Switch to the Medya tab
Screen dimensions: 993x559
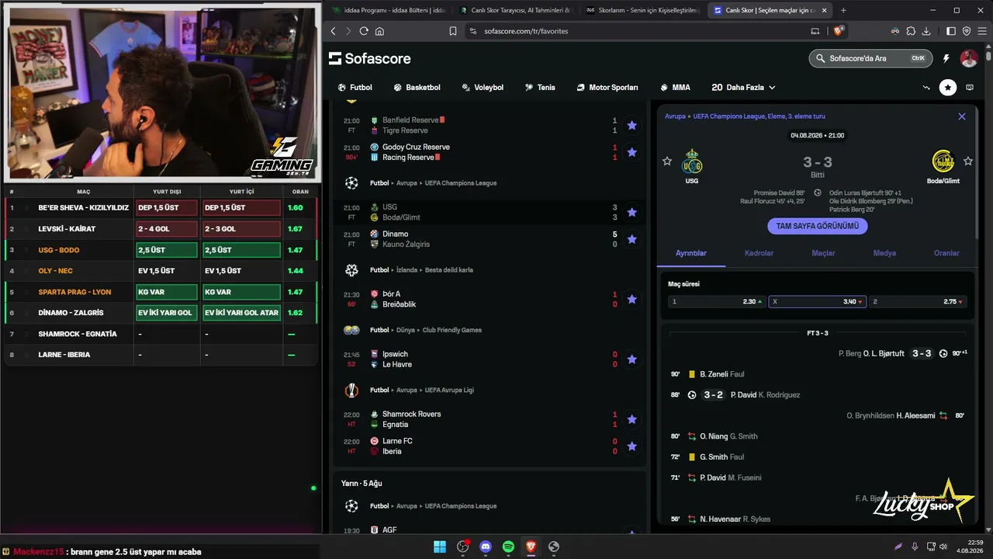point(884,253)
